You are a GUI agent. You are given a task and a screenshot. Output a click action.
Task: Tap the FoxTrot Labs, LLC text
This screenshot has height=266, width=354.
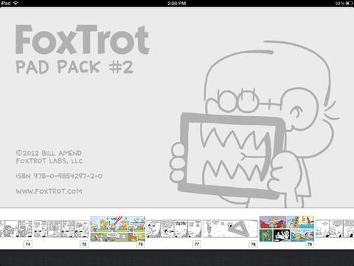tap(49, 161)
